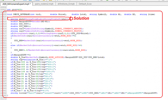The width and height of the screenshot is (168, 100).
Task: Click the line setting trp="5:1"
Action: click(x=30, y=91)
